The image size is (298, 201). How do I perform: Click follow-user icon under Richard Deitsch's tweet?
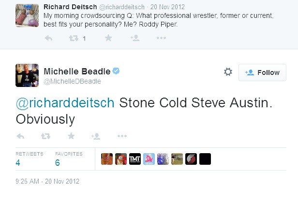[x=135, y=38]
